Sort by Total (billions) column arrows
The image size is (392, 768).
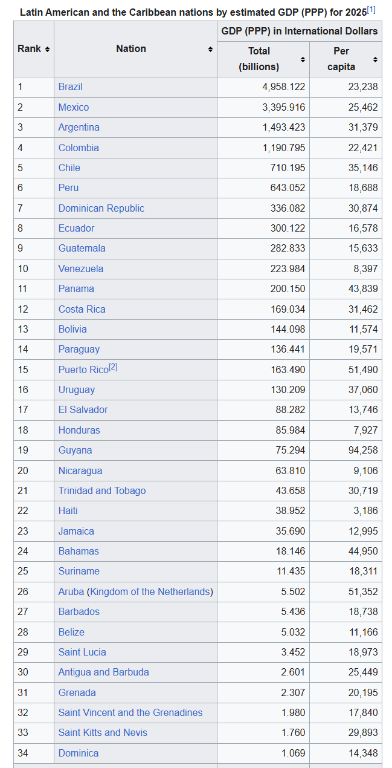coord(303,59)
